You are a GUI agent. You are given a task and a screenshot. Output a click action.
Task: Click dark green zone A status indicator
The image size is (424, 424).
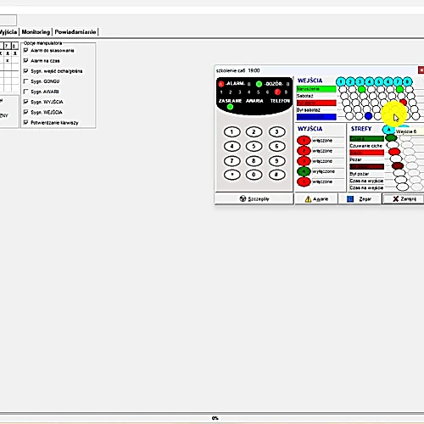391,138
